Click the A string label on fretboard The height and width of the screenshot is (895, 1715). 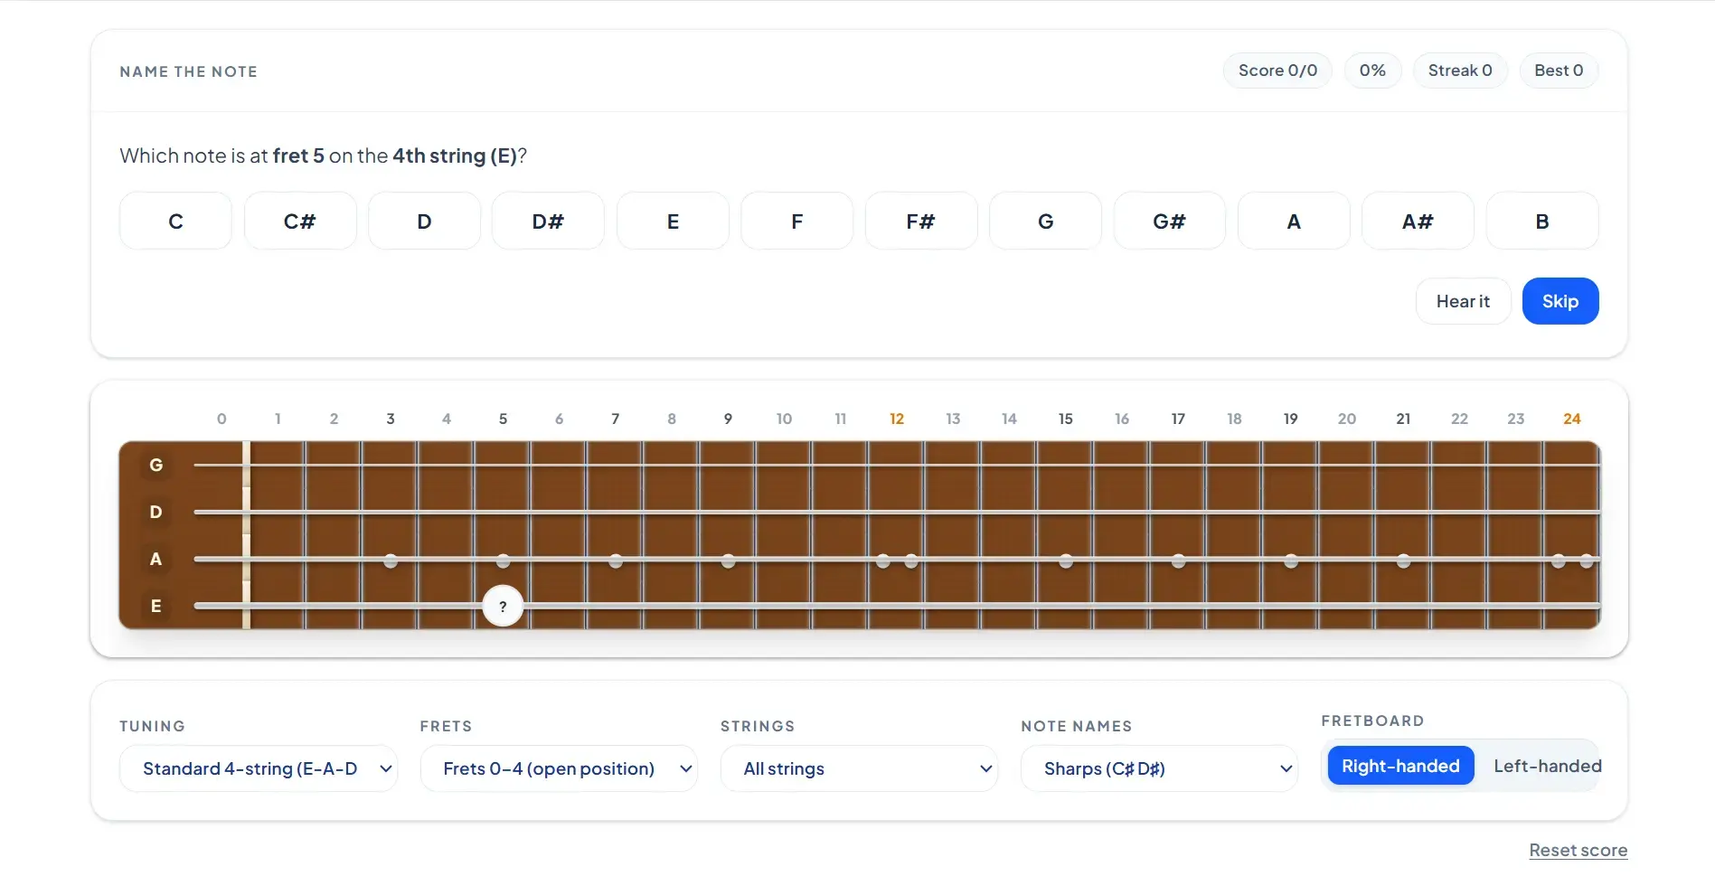(155, 559)
